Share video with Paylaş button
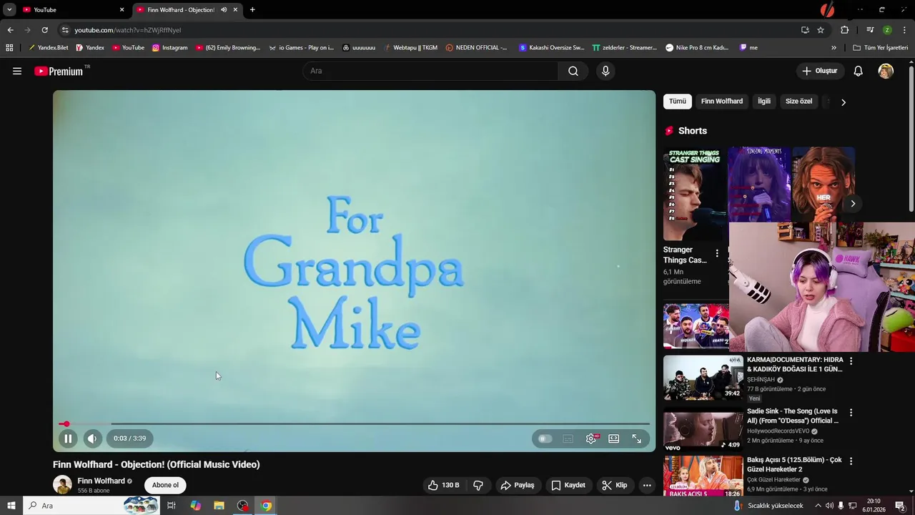 [518, 485]
